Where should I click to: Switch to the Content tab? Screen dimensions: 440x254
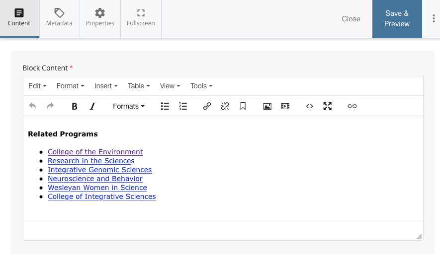pyautogui.click(x=19, y=18)
